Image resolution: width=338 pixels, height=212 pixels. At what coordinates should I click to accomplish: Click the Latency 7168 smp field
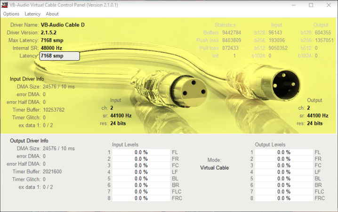59,56
